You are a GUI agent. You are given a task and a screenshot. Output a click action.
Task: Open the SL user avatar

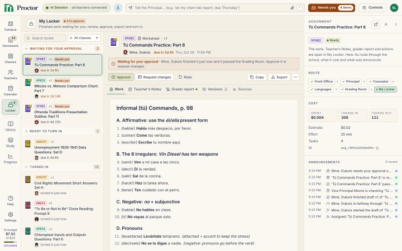[x=394, y=8]
